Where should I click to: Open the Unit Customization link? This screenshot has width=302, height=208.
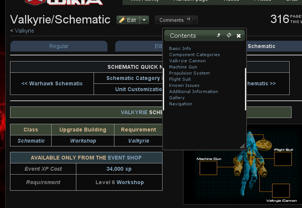(x=138, y=89)
